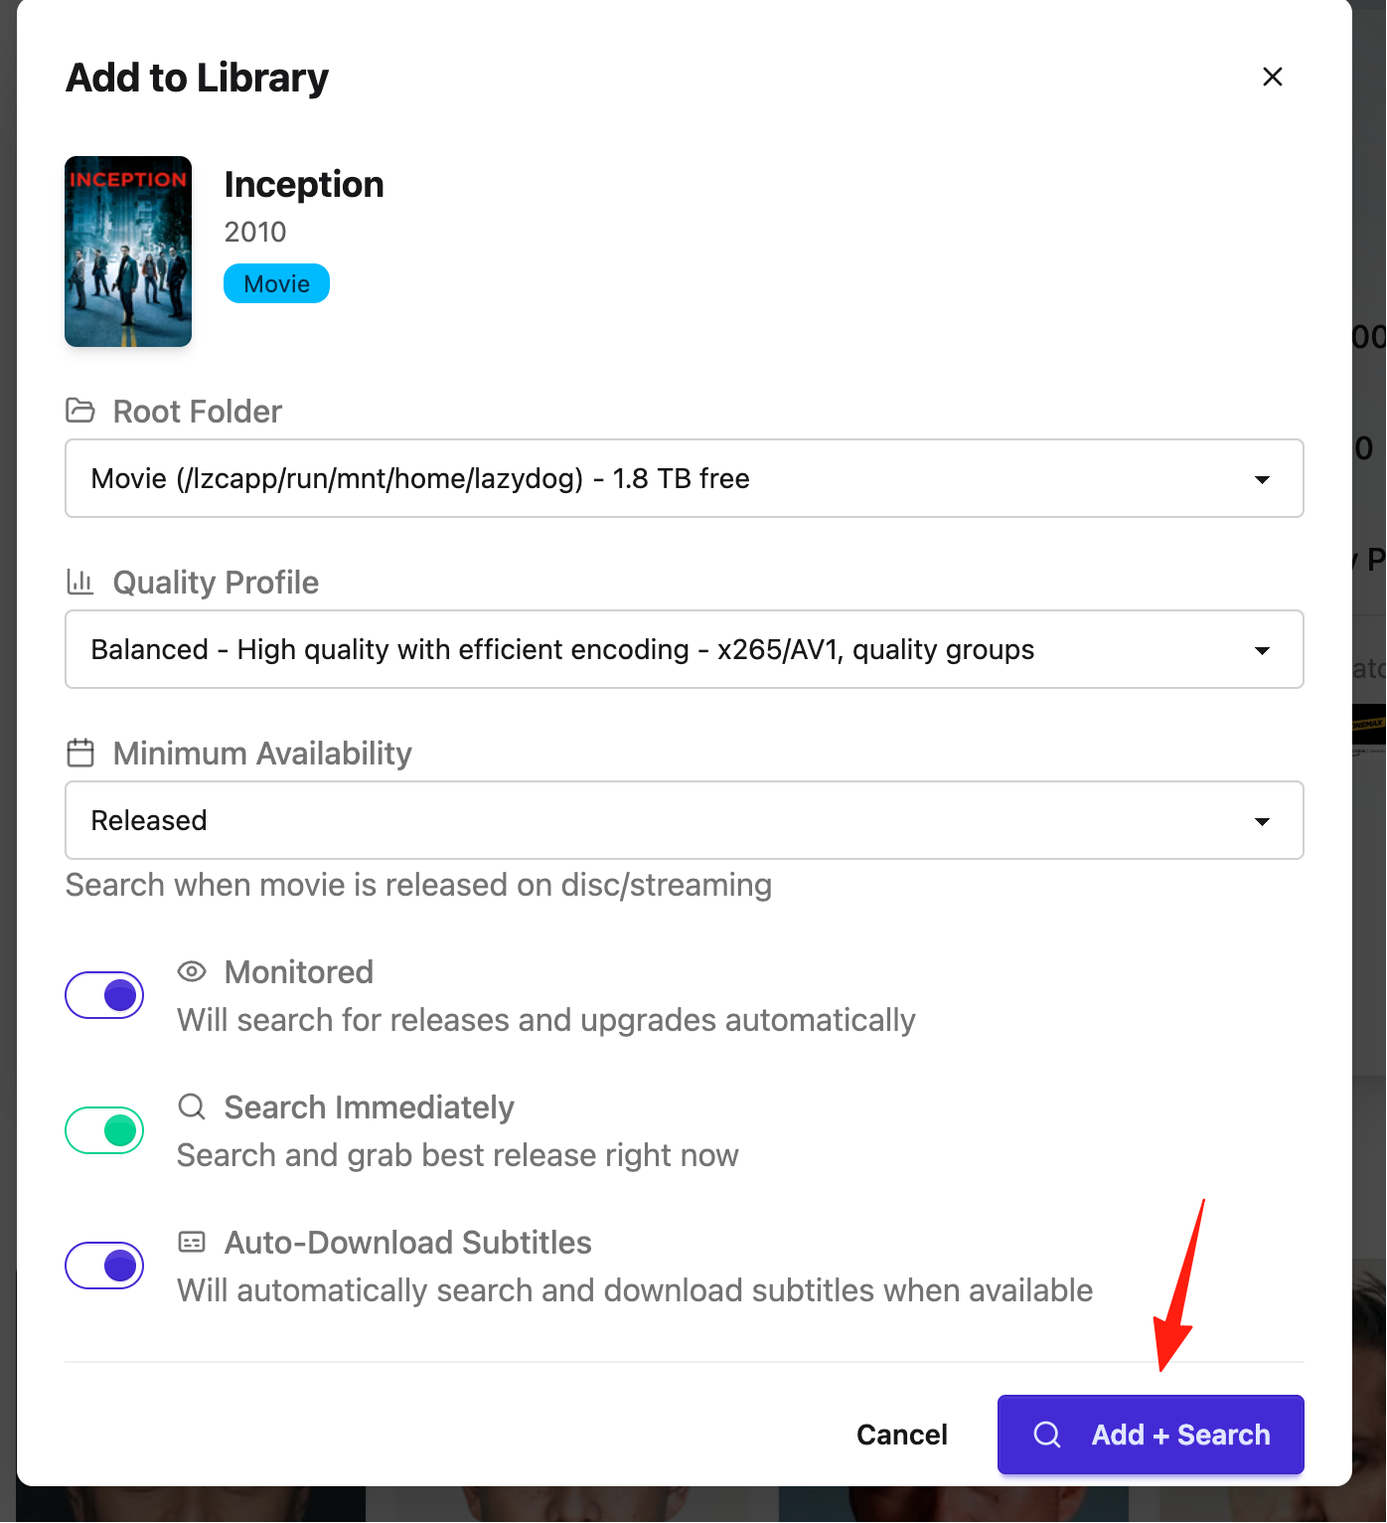Toggle Auto-Download Subtitles off
Viewport: 1387px width, 1523px height.
coord(104,1266)
